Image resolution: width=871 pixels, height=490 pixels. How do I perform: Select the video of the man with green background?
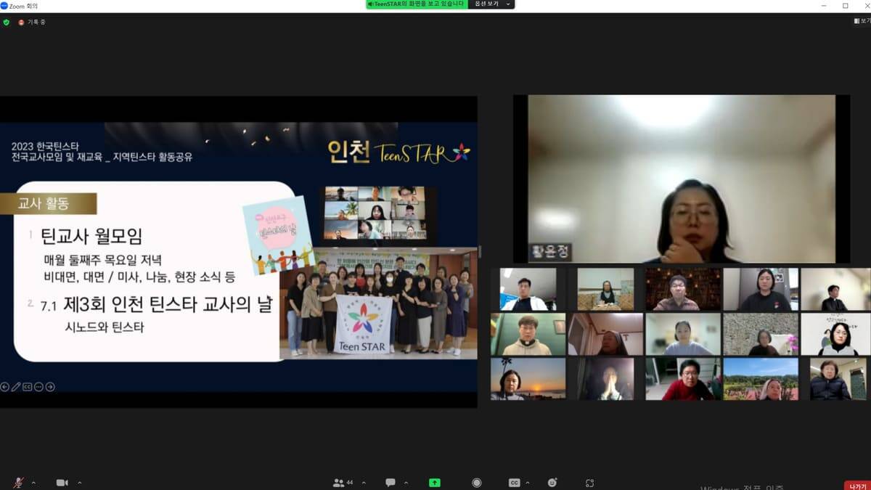[x=528, y=334]
